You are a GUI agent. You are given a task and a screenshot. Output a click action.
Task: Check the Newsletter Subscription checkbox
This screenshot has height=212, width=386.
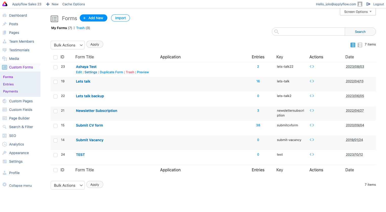[55, 111]
